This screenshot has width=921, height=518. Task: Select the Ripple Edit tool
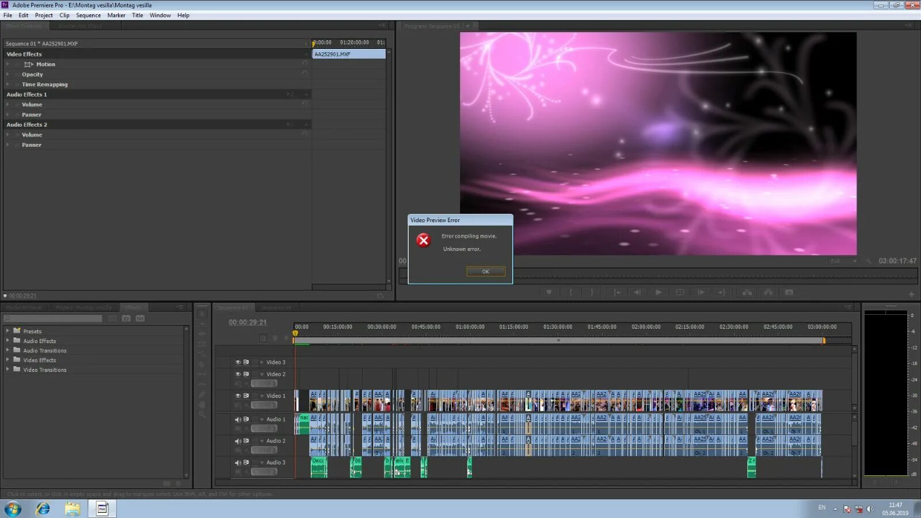click(x=202, y=334)
